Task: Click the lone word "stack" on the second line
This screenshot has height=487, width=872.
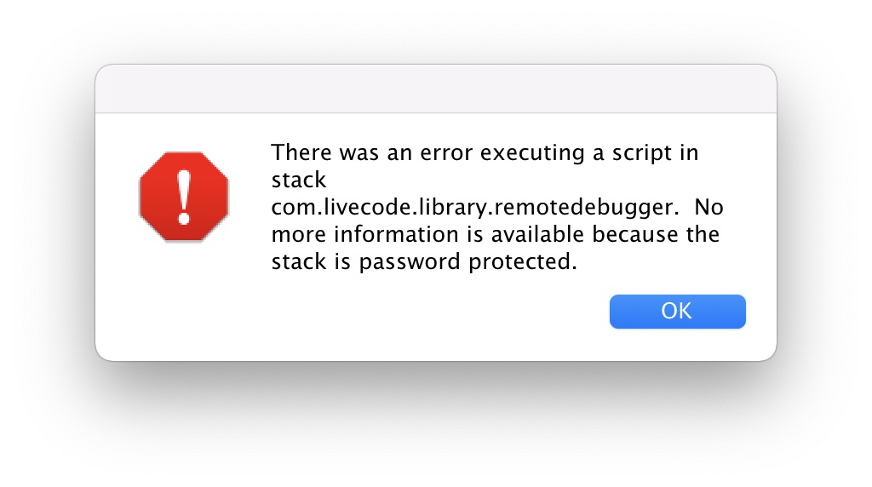Action: pyautogui.click(x=299, y=180)
